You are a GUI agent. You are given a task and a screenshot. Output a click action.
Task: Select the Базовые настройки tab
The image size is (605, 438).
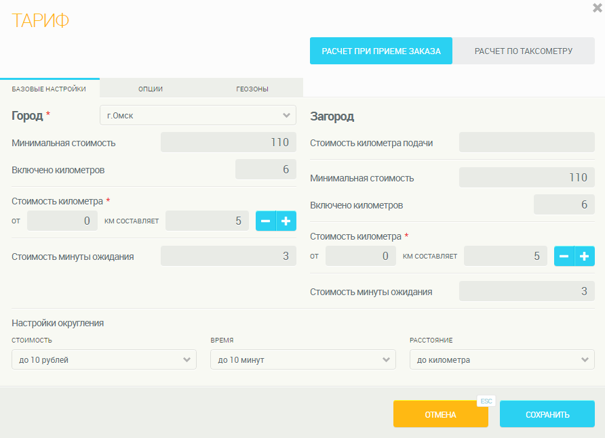pyautogui.click(x=49, y=89)
